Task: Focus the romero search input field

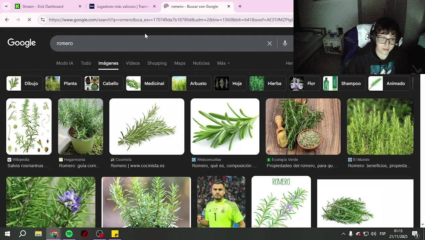Action: [160, 43]
